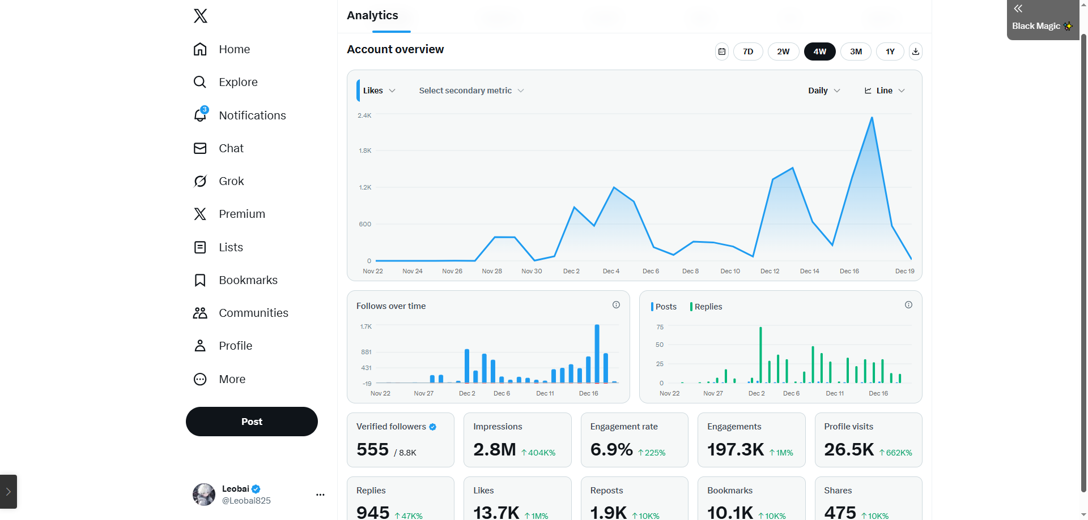Image resolution: width=1088 pixels, height=520 pixels.
Task: Switch to the 7D time range
Action: click(x=748, y=51)
